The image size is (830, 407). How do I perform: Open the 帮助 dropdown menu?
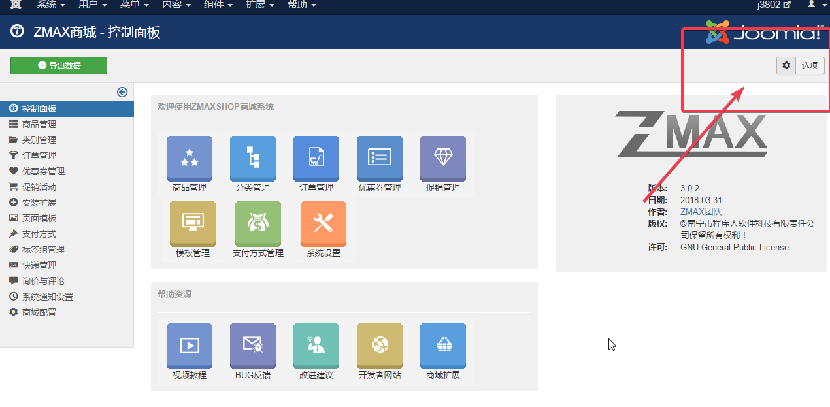(301, 5)
